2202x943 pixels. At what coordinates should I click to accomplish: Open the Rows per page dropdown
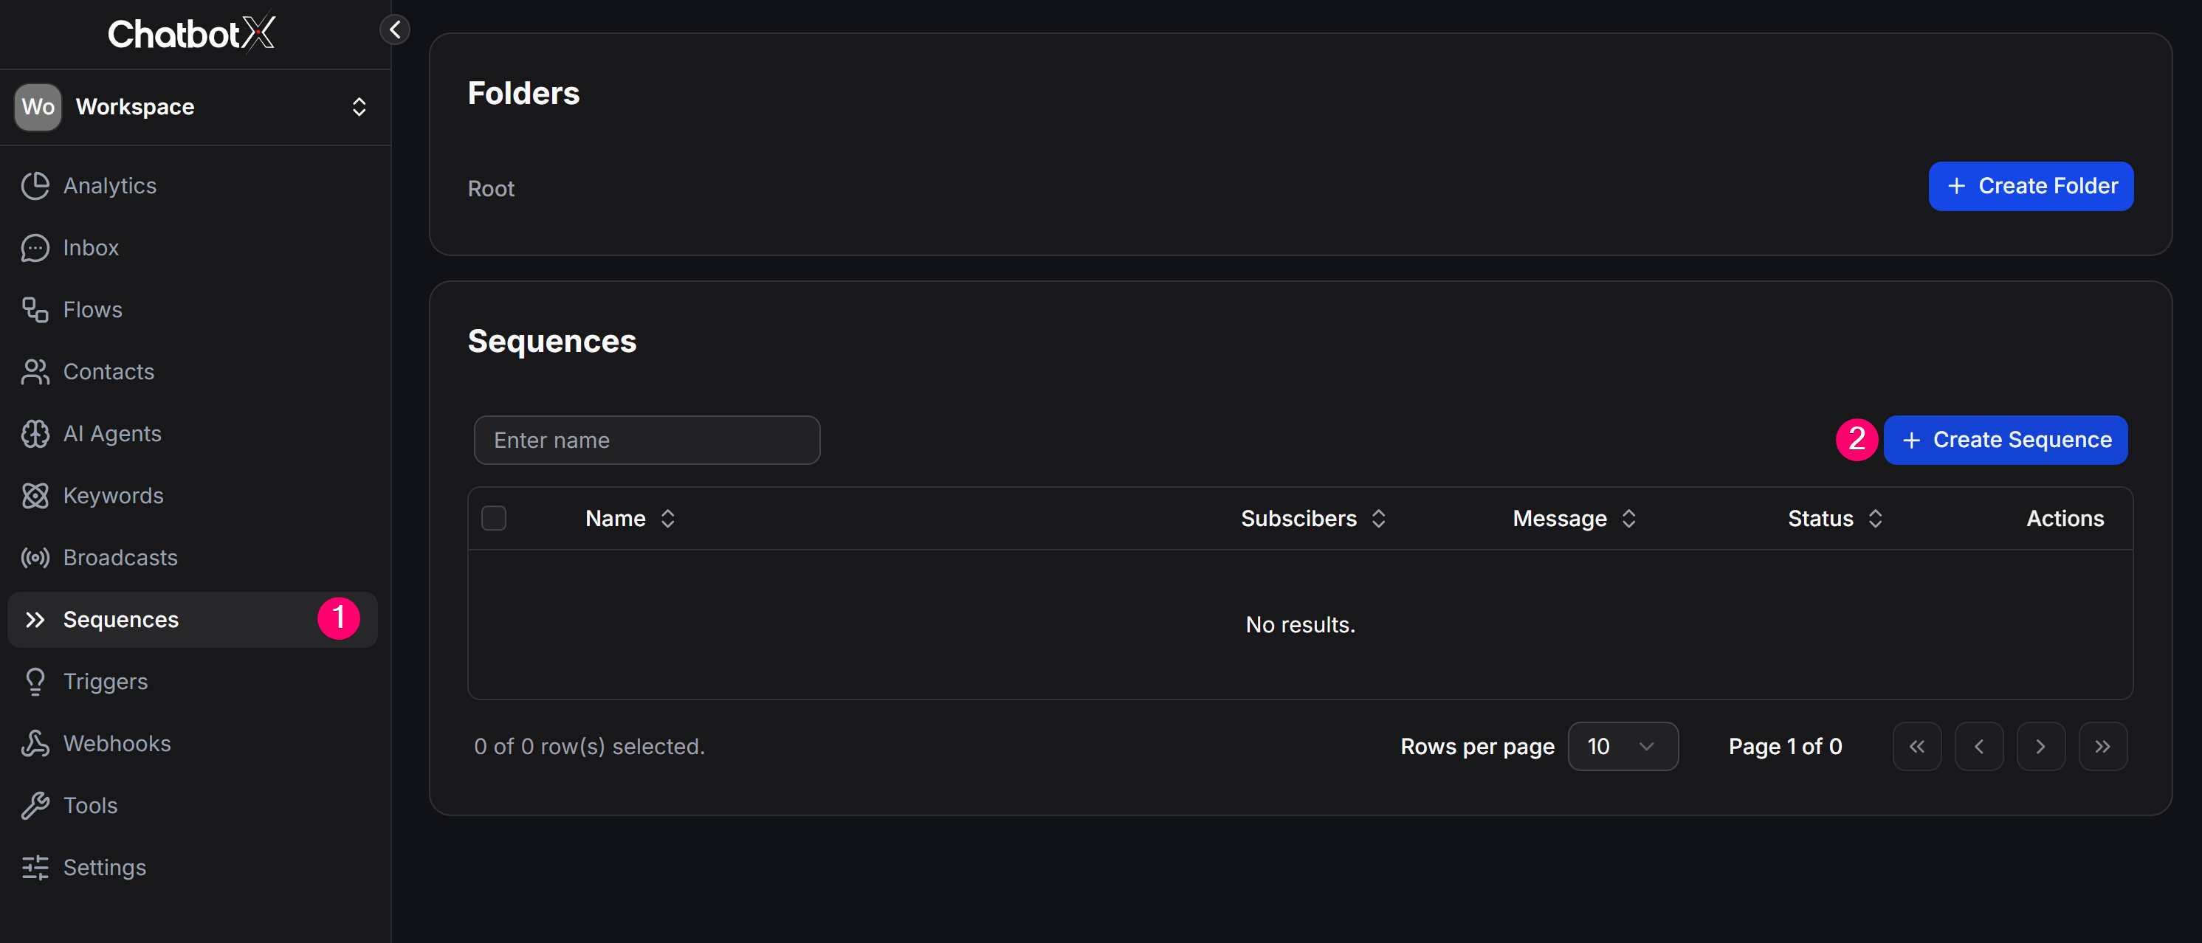(1623, 747)
